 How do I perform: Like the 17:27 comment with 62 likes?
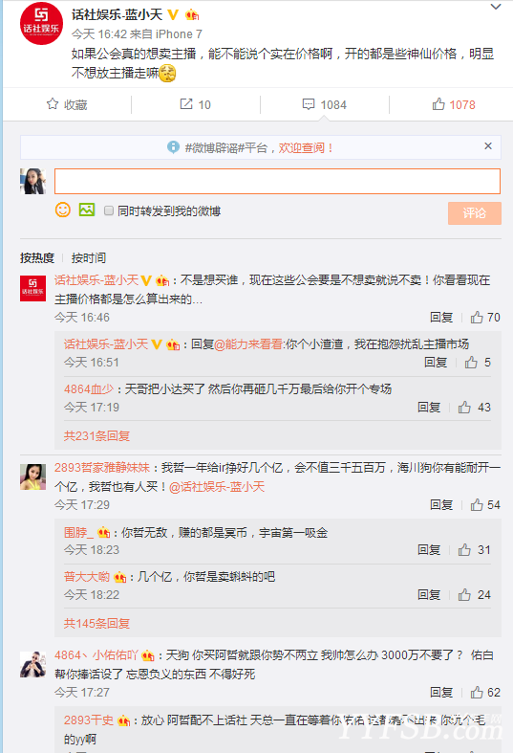pos(485,692)
